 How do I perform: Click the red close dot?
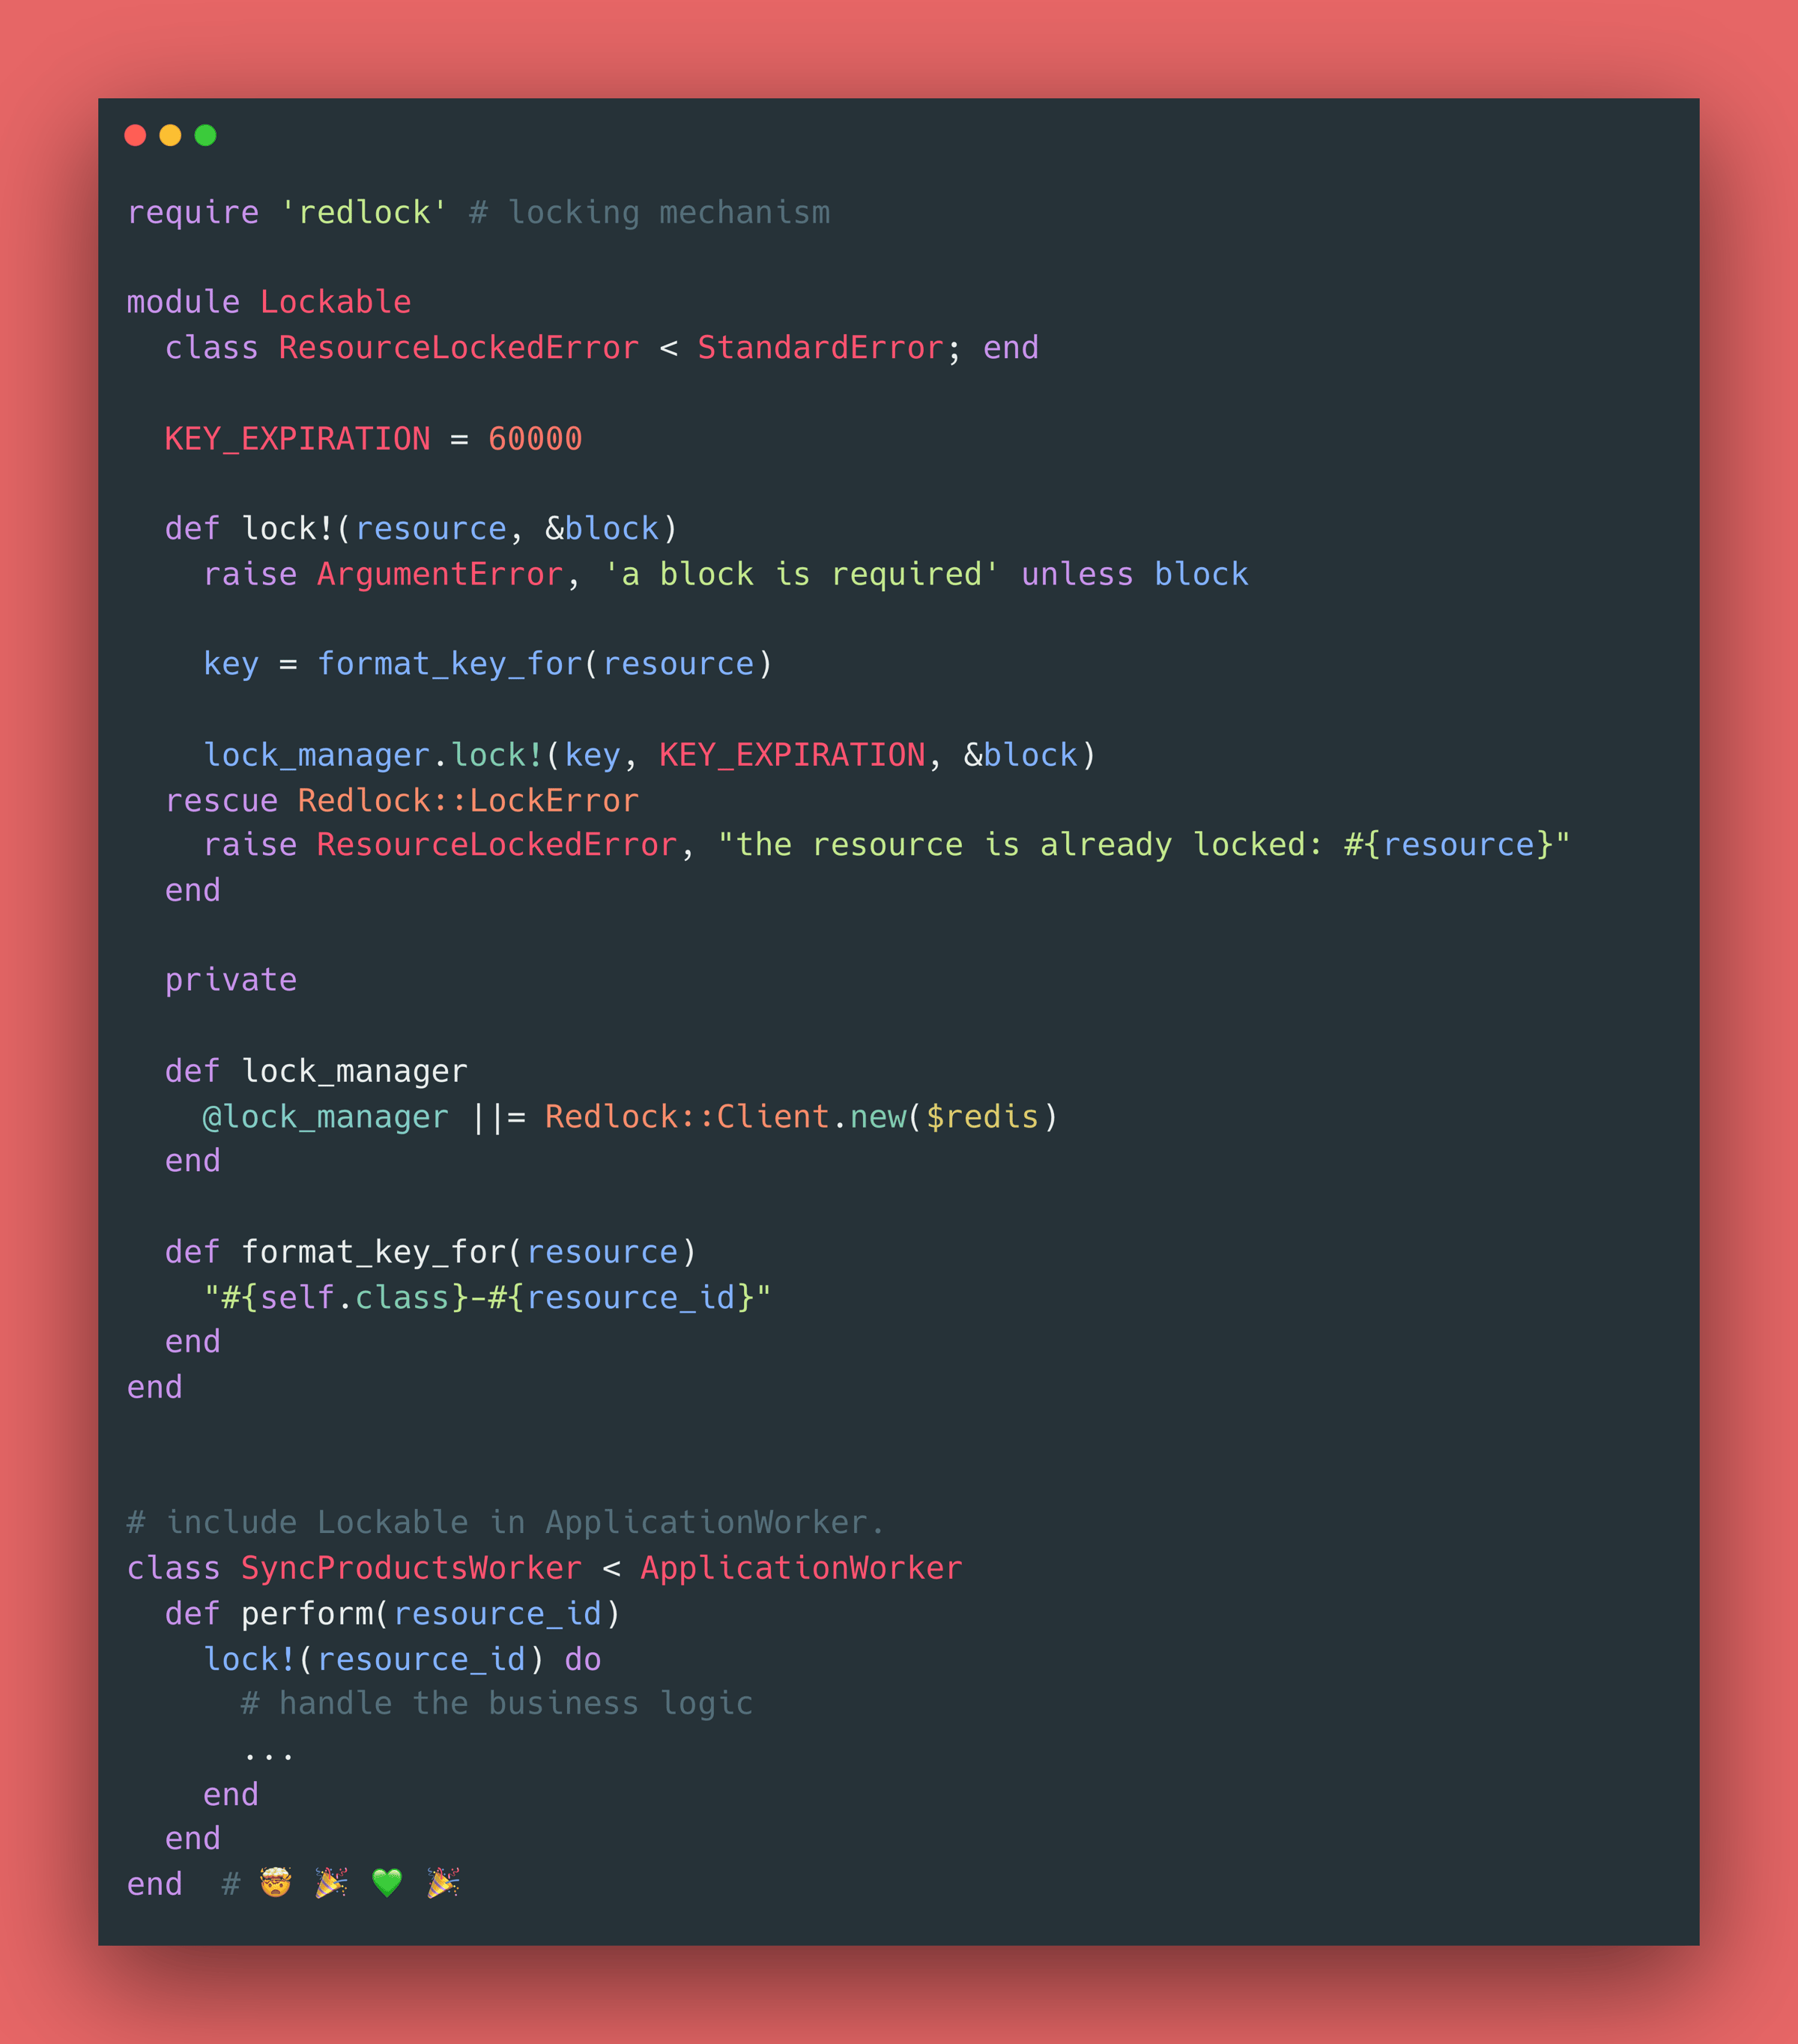[135, 135]
